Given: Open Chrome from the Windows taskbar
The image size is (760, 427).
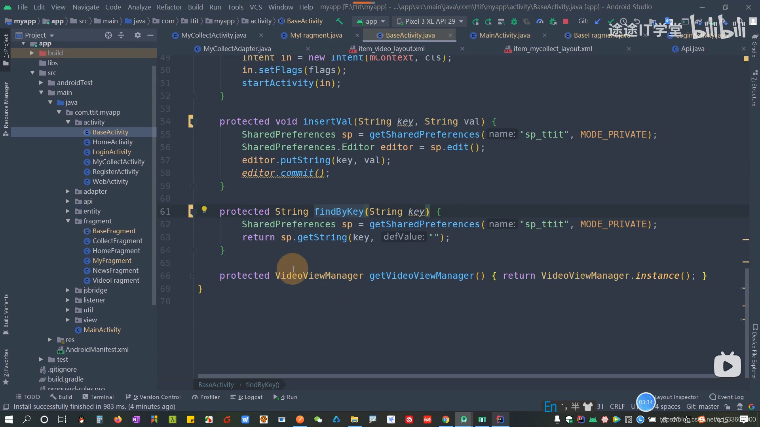Looking at the screenshot, I should click(446, 419).
